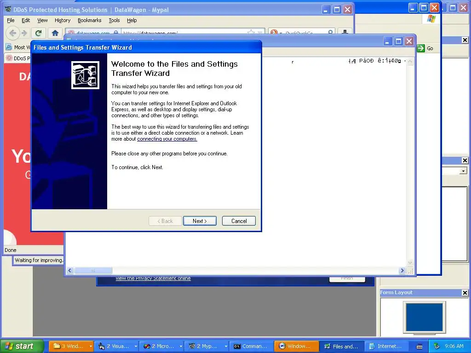Click the horizontal scrollbar thumb
471x353 pixels.
[93, 270]
